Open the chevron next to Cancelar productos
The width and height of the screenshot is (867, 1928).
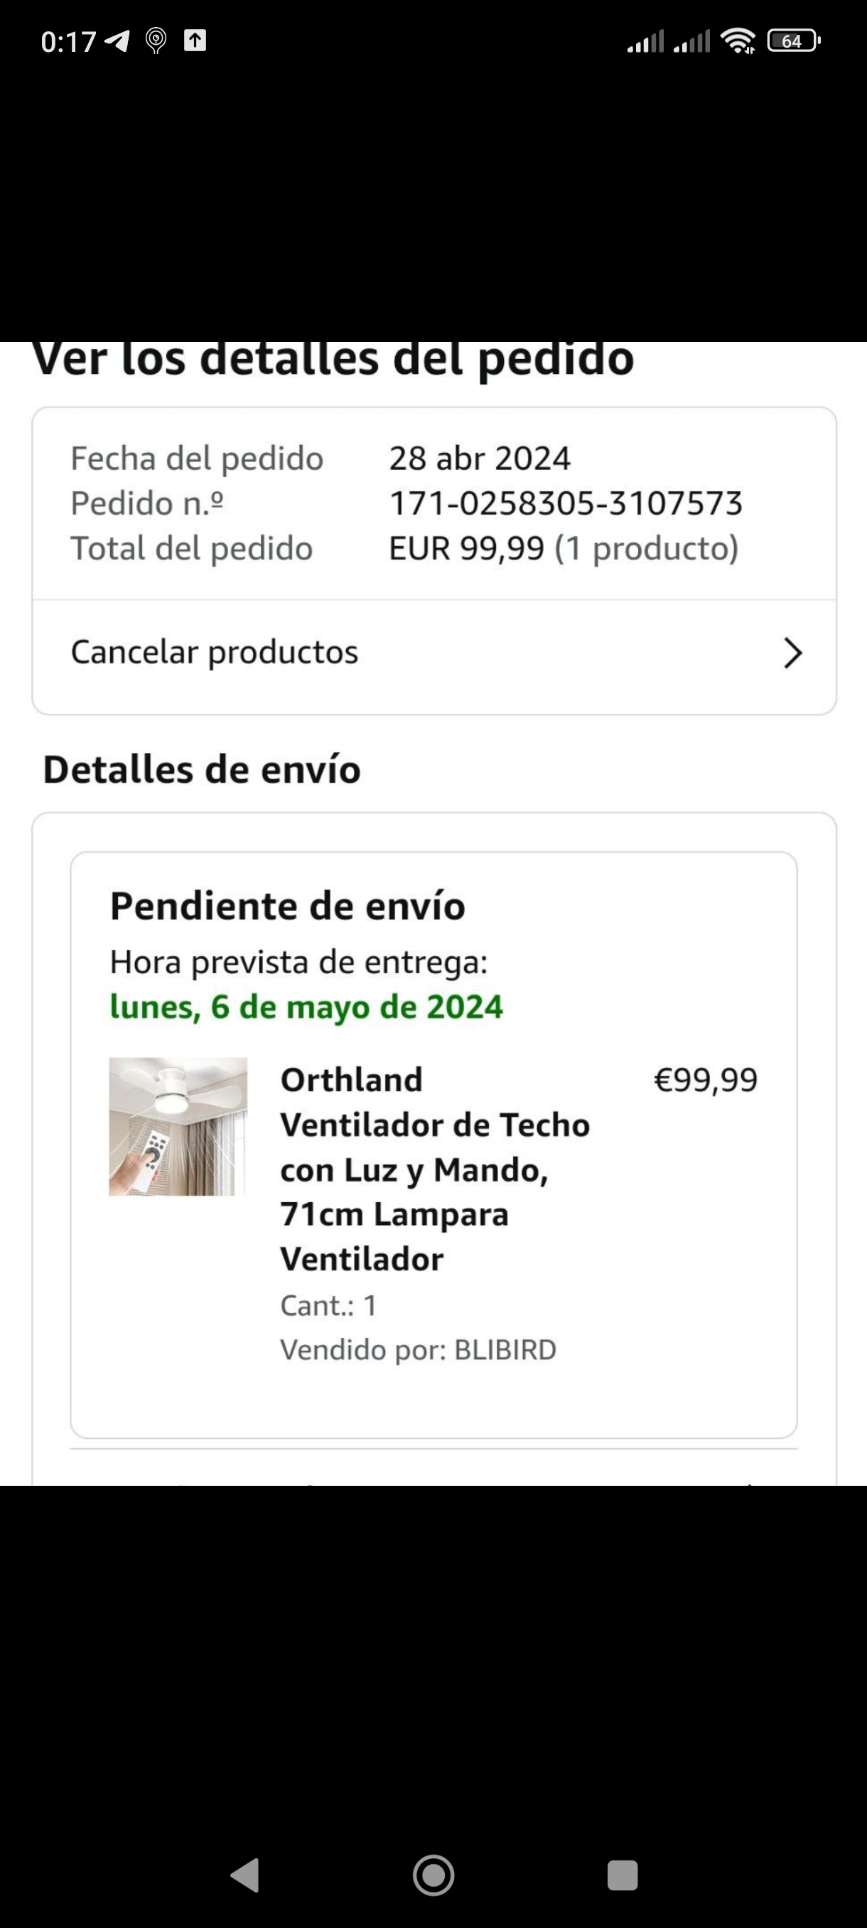(x=792, y=653)
